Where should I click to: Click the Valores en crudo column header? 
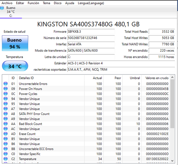(156, 78)
